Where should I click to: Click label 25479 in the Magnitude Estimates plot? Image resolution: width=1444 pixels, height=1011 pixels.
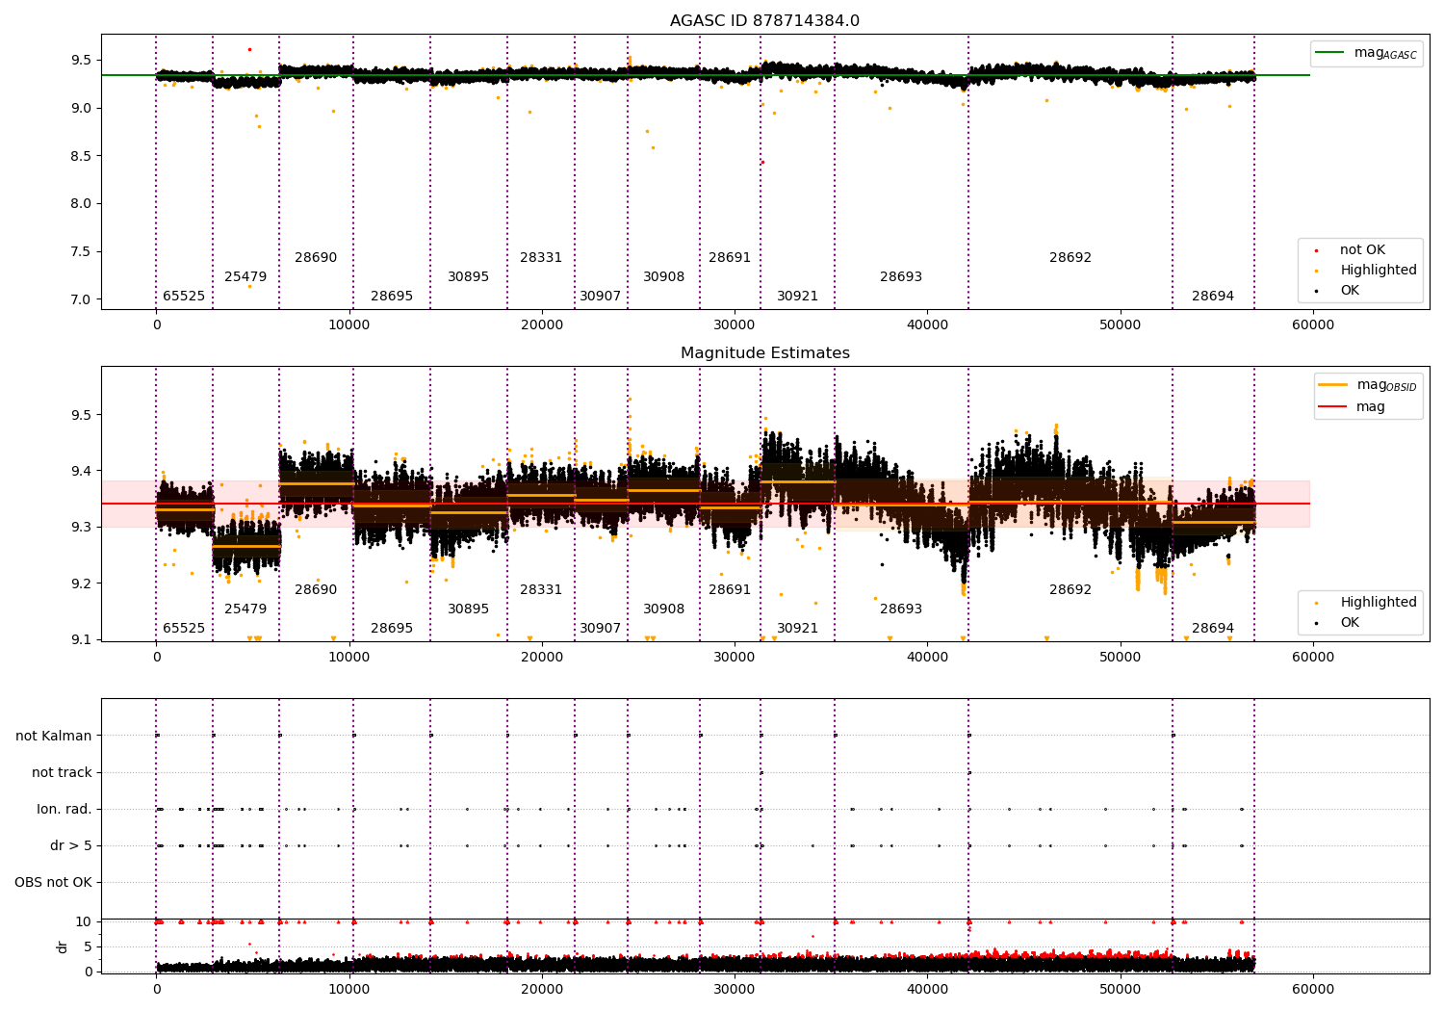[x=245, y=609]
